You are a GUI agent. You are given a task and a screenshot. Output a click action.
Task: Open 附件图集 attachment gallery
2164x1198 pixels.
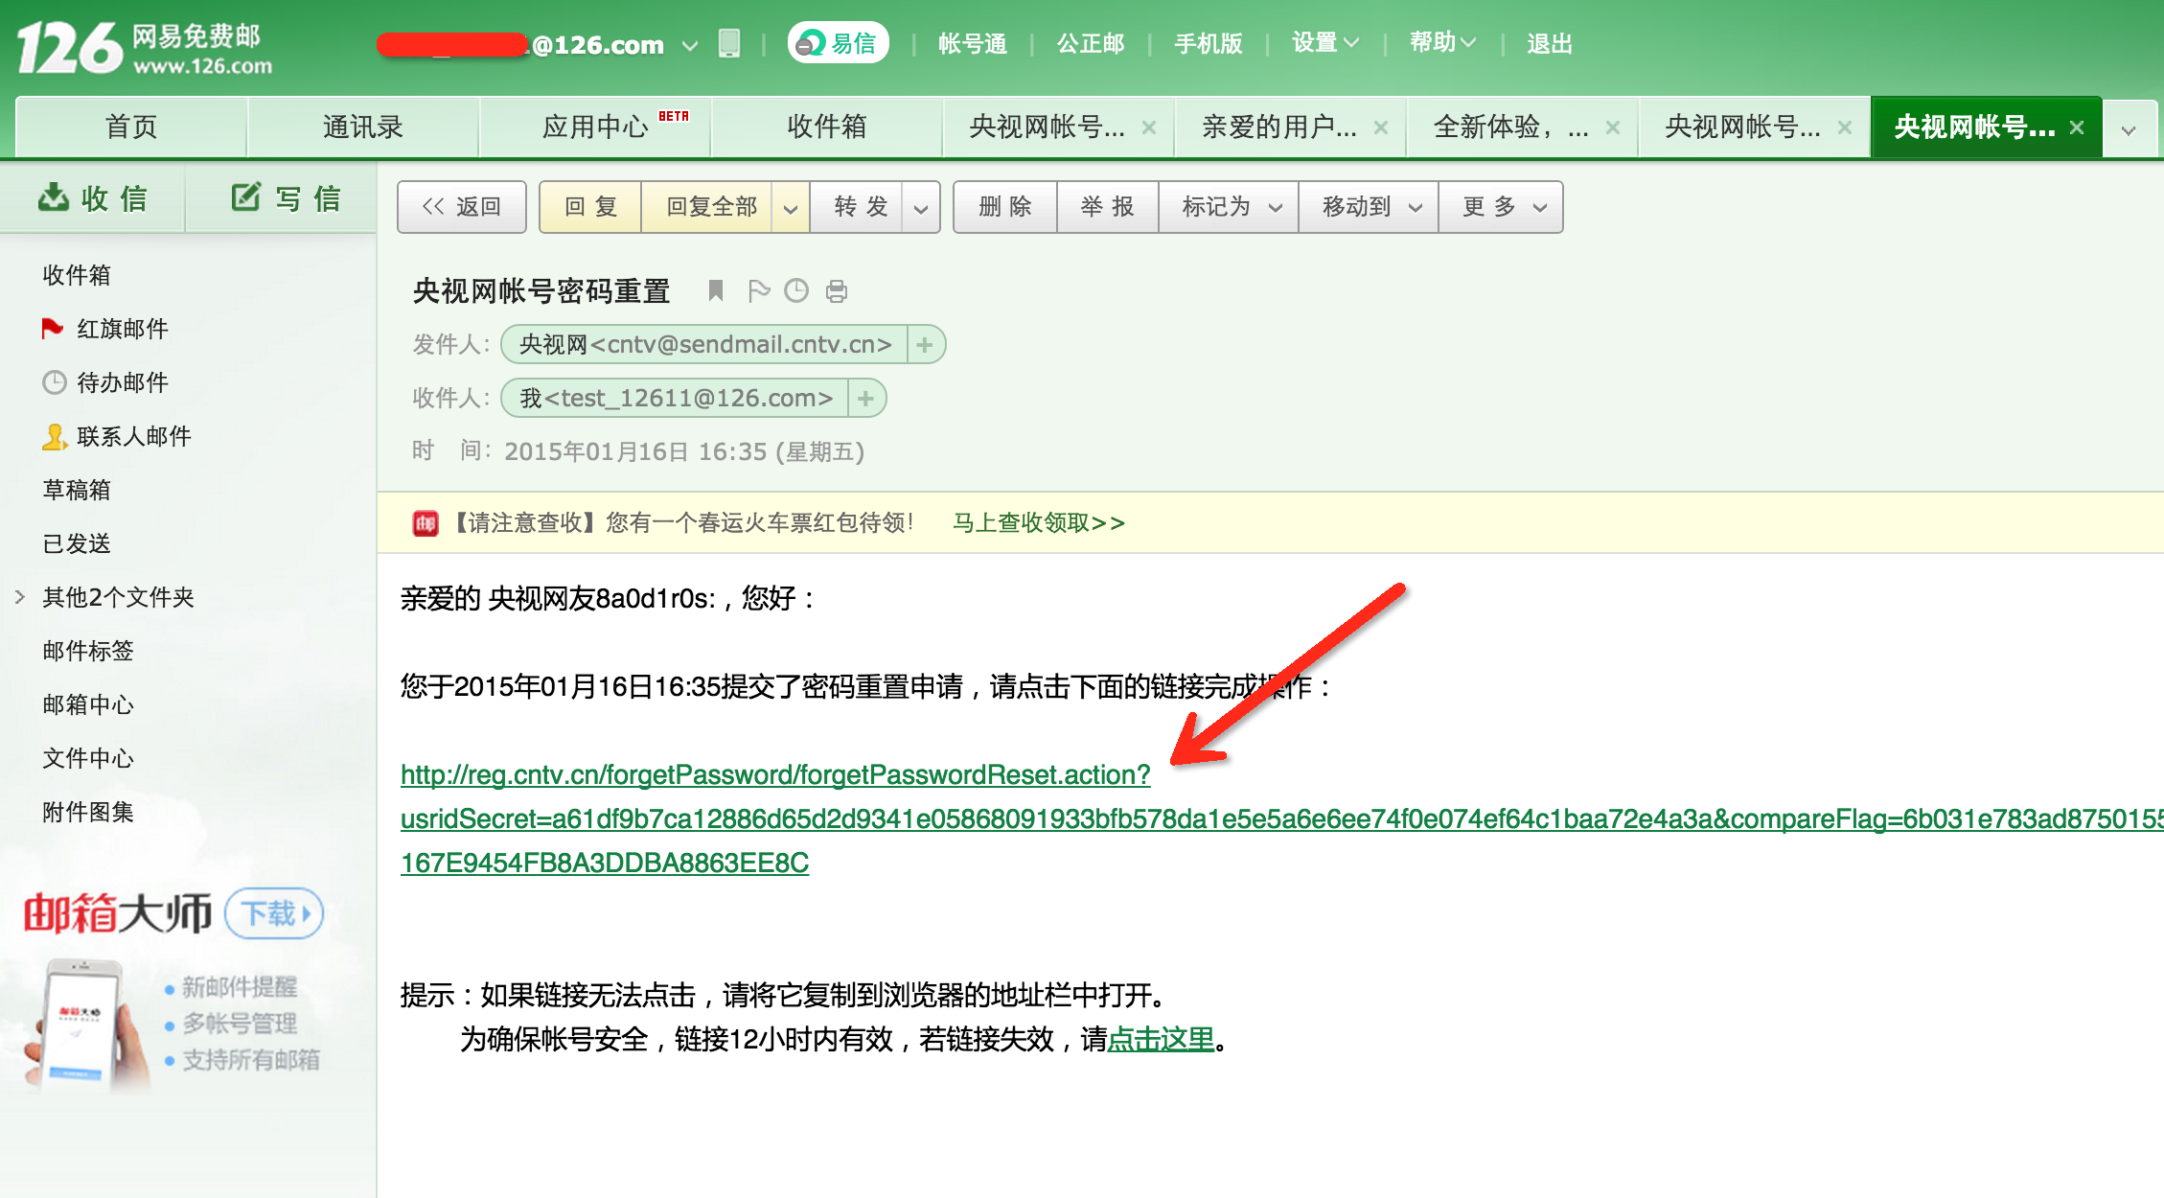88,812
